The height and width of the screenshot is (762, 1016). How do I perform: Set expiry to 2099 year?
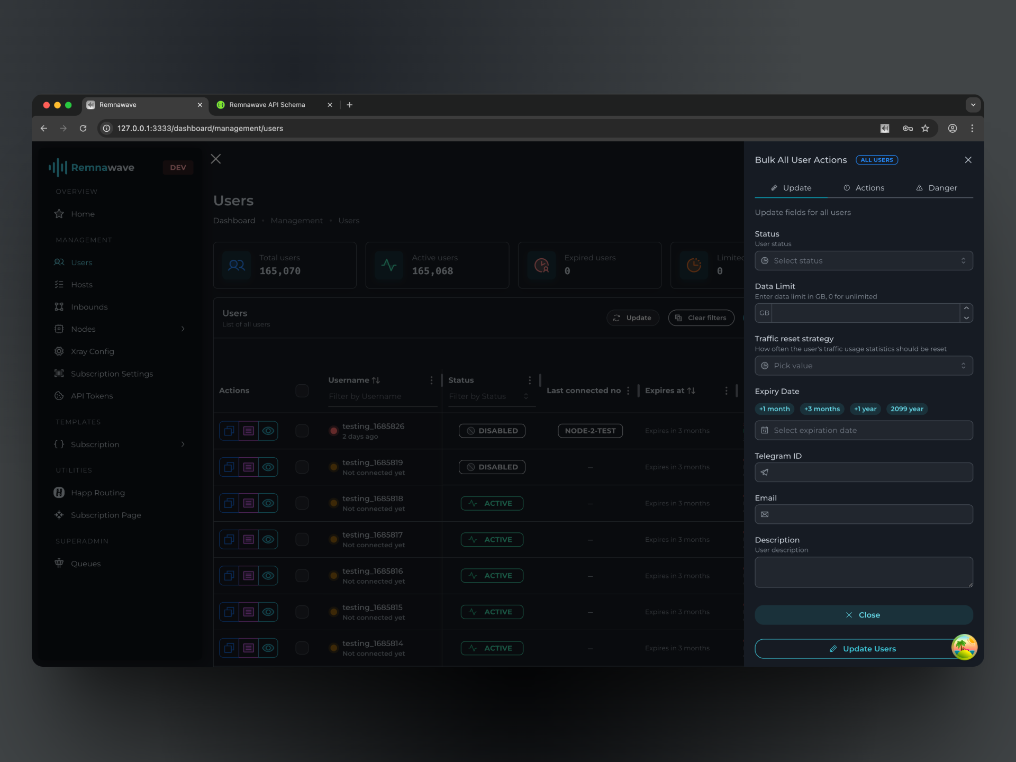906,409
